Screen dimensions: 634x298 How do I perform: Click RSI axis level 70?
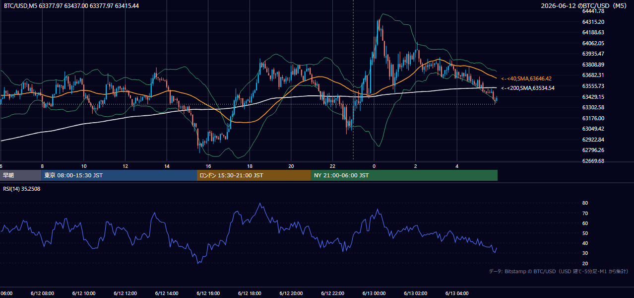coord(585,213)
